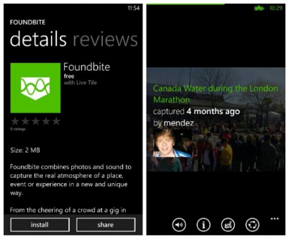289x239 pixels.
Task: Open the circled info icon
Action: 203,225
